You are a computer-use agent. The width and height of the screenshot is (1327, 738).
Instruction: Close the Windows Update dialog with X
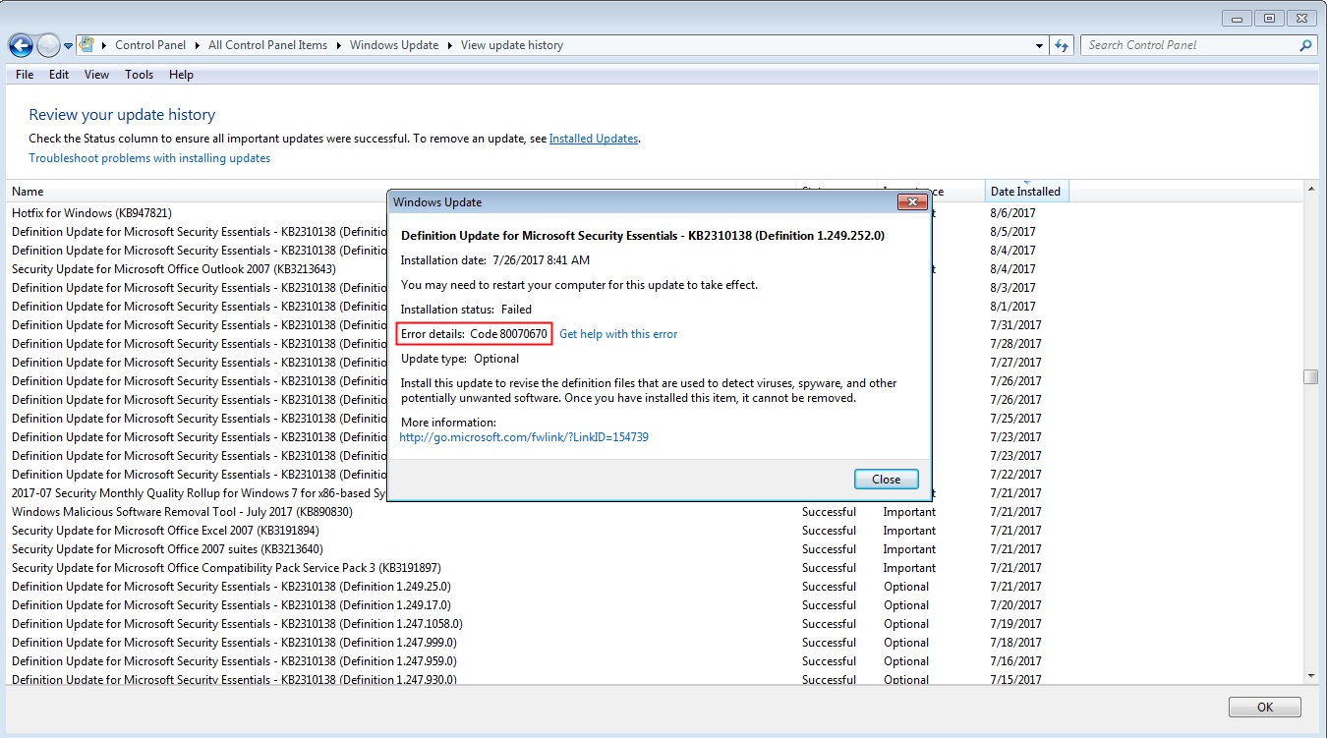pos(912,202)
